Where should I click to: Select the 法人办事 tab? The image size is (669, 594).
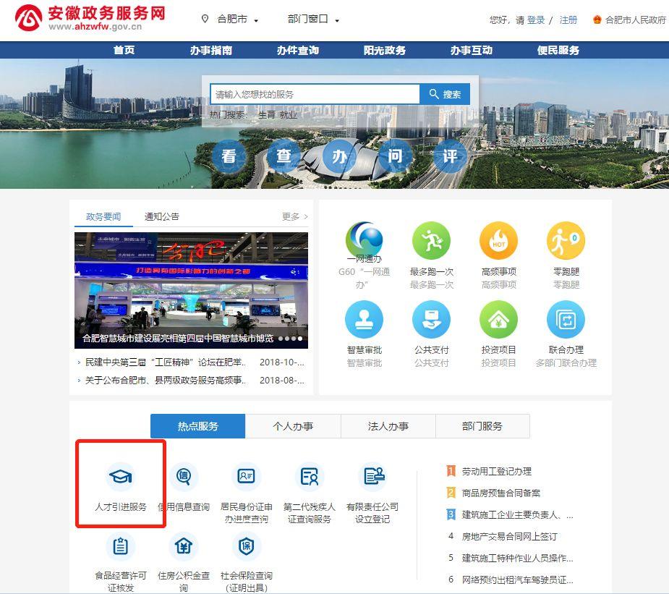[388, 426]
